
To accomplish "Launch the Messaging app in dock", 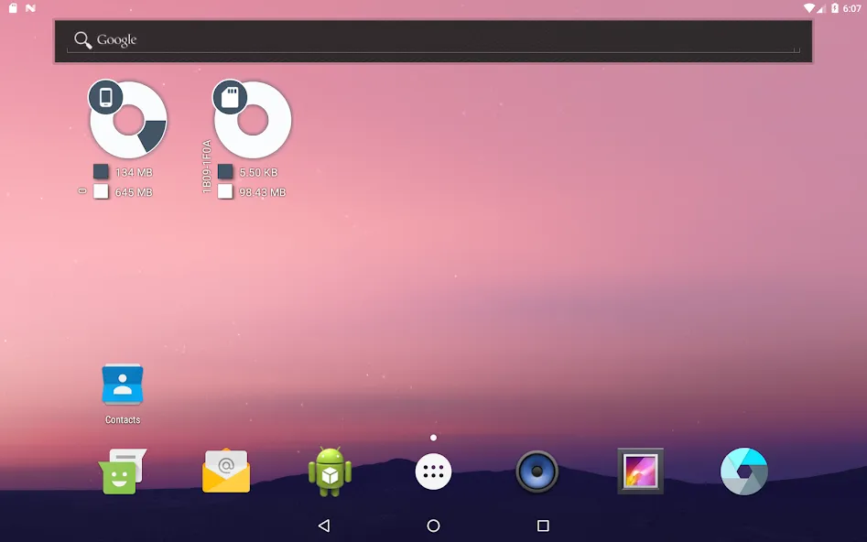I will [x=122, y=472].
